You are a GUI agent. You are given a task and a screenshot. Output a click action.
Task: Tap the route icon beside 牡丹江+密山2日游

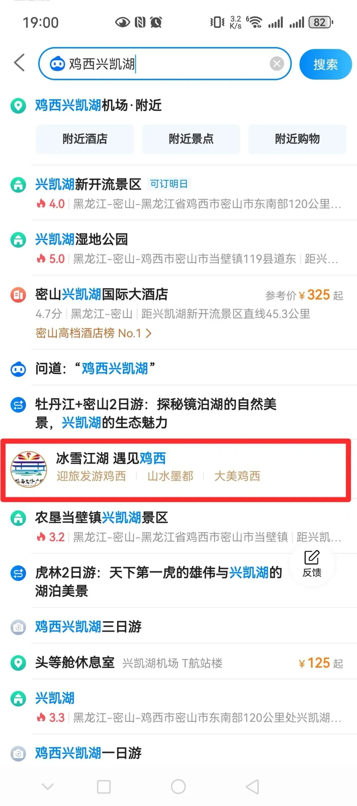[x=18, y=405]
